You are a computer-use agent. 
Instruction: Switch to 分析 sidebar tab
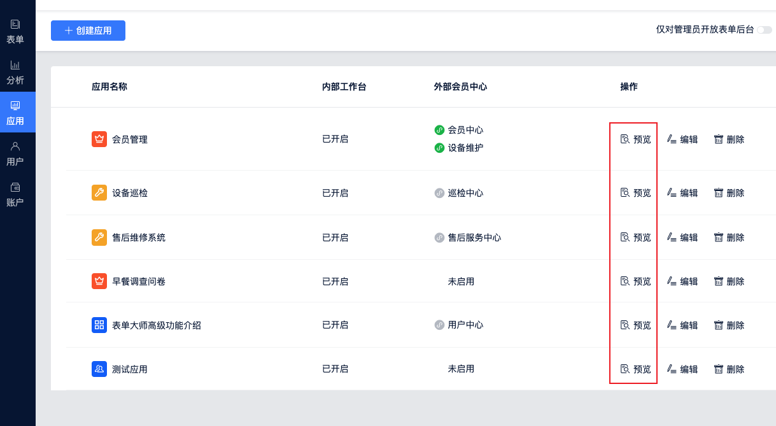(15, 72)
